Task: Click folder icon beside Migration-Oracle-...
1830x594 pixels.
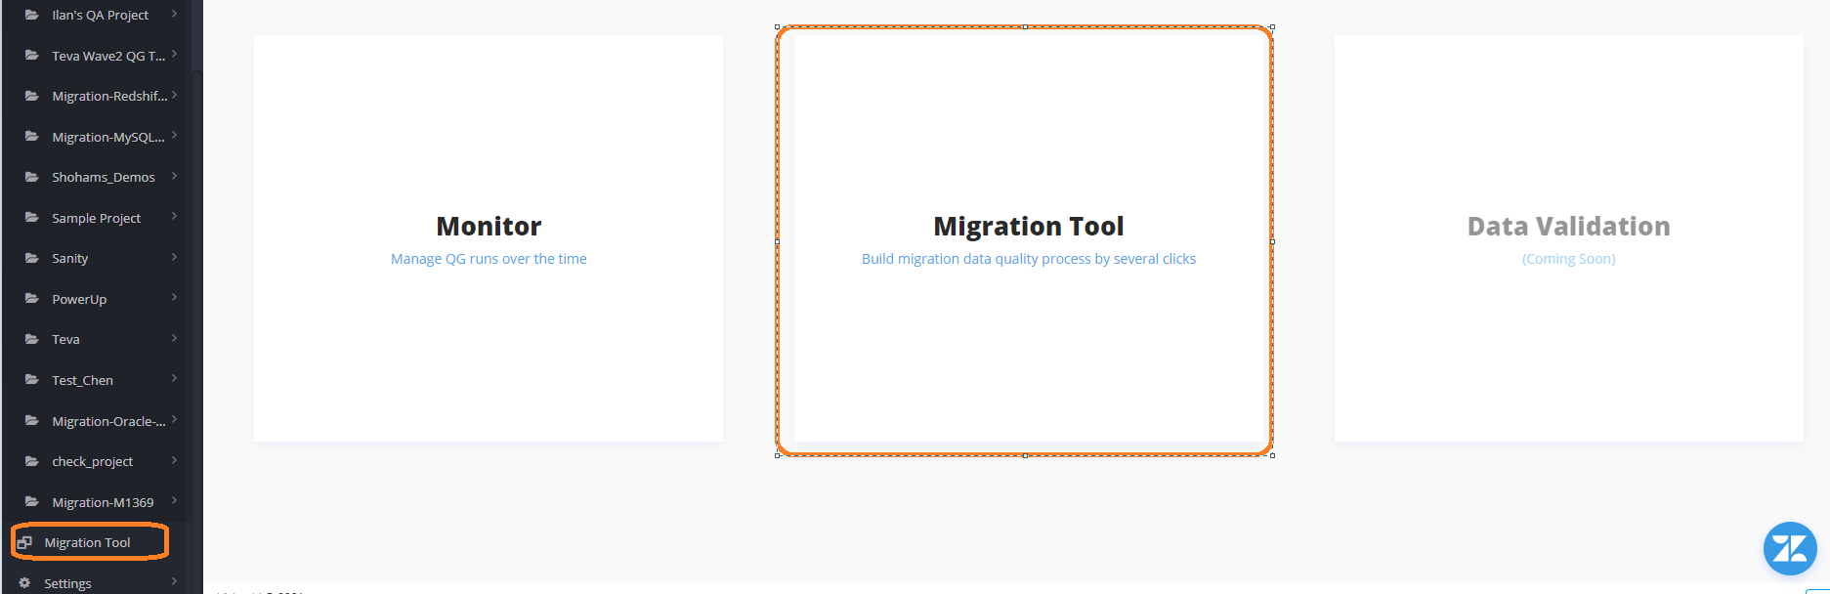Action: [x=32, y=421]
